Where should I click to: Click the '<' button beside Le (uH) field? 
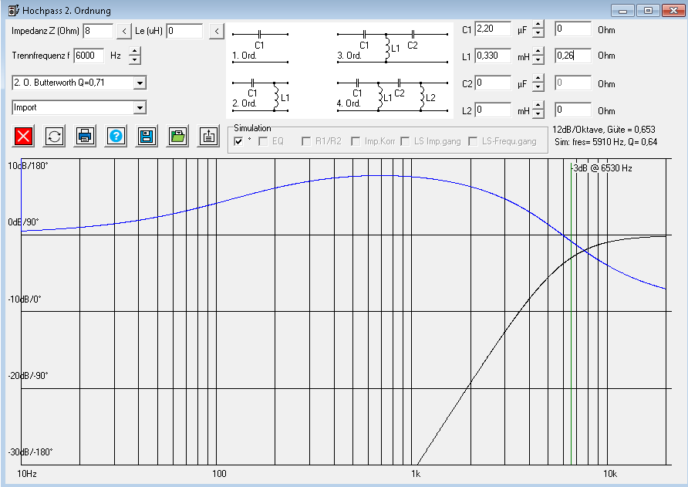pyautogui.click(x=217, y=31)
